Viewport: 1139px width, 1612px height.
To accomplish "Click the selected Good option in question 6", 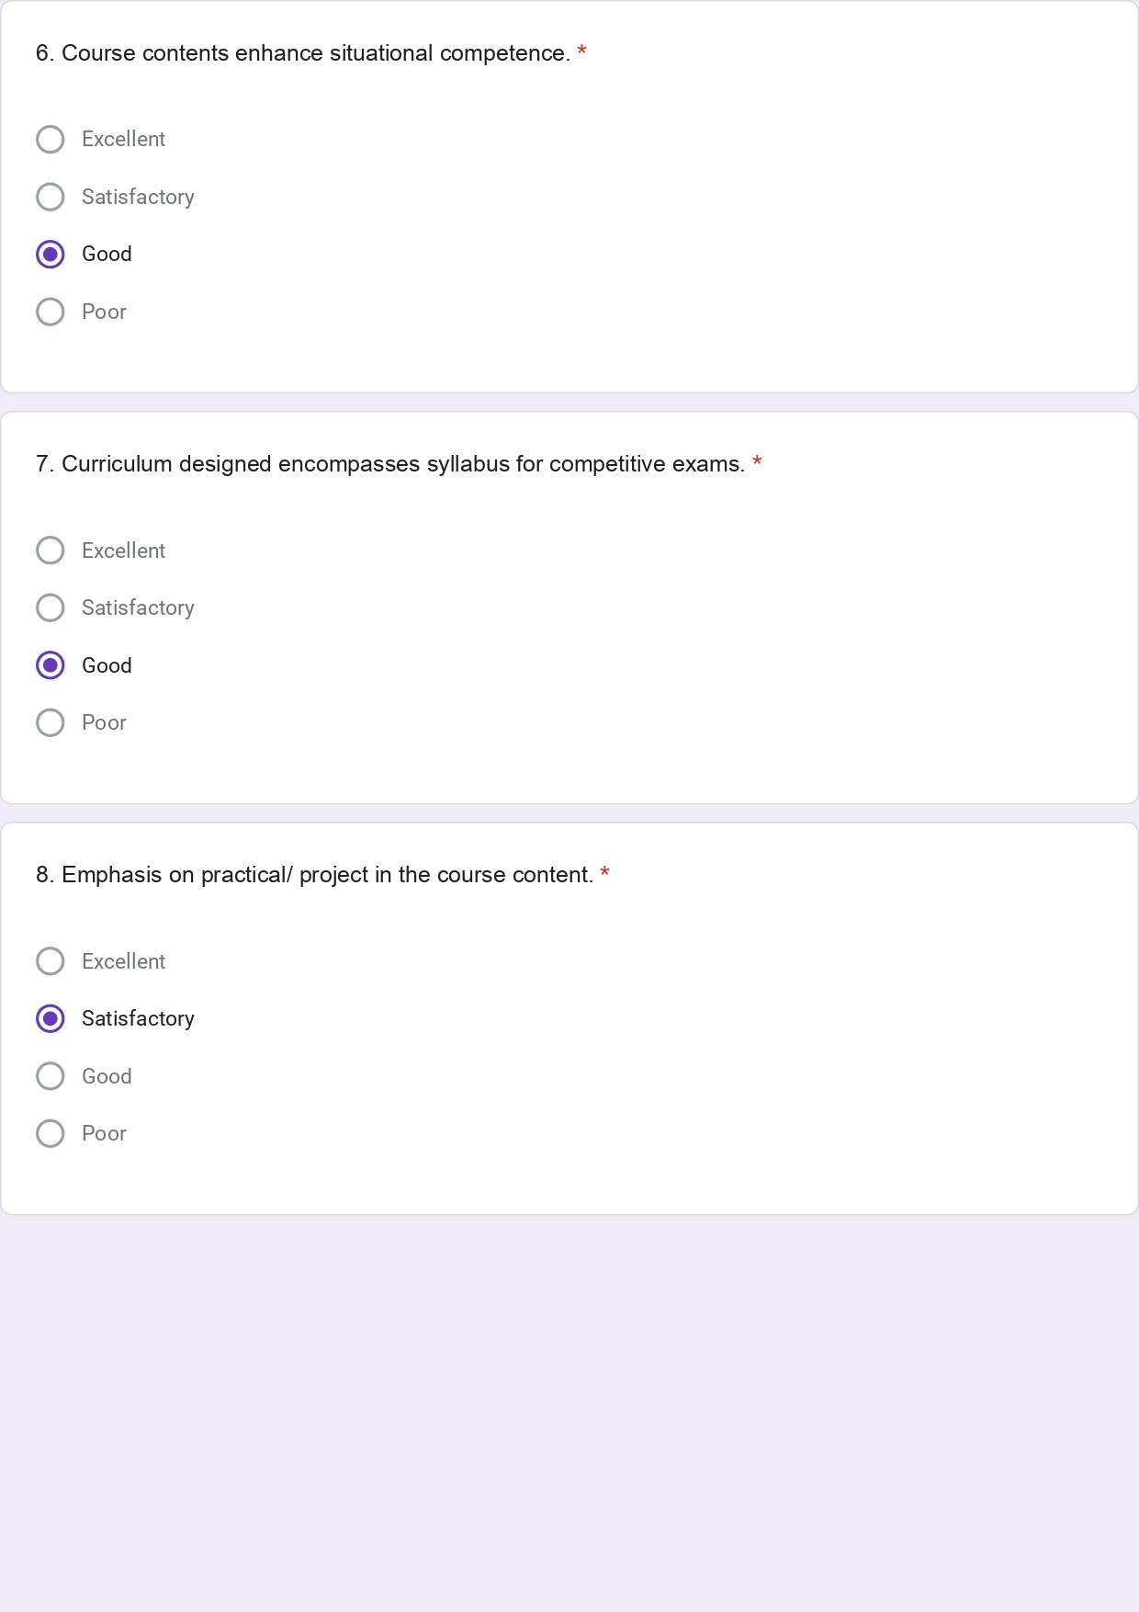I will click(51, 255).
